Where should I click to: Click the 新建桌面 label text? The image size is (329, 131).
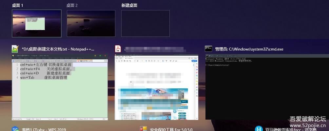[129, 6]
